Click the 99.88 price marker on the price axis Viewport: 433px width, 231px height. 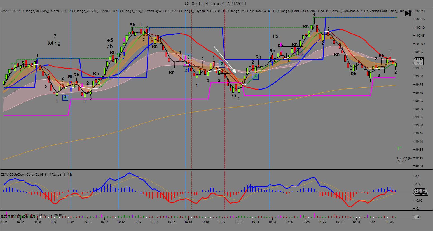(x=420, y=63)
